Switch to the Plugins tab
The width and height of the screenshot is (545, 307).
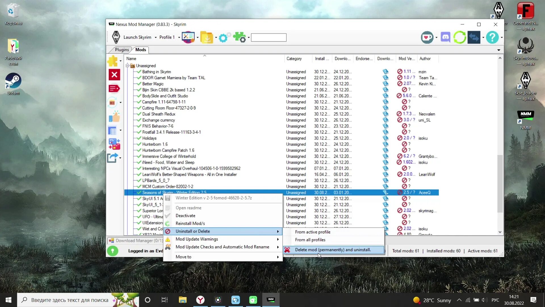122,50
